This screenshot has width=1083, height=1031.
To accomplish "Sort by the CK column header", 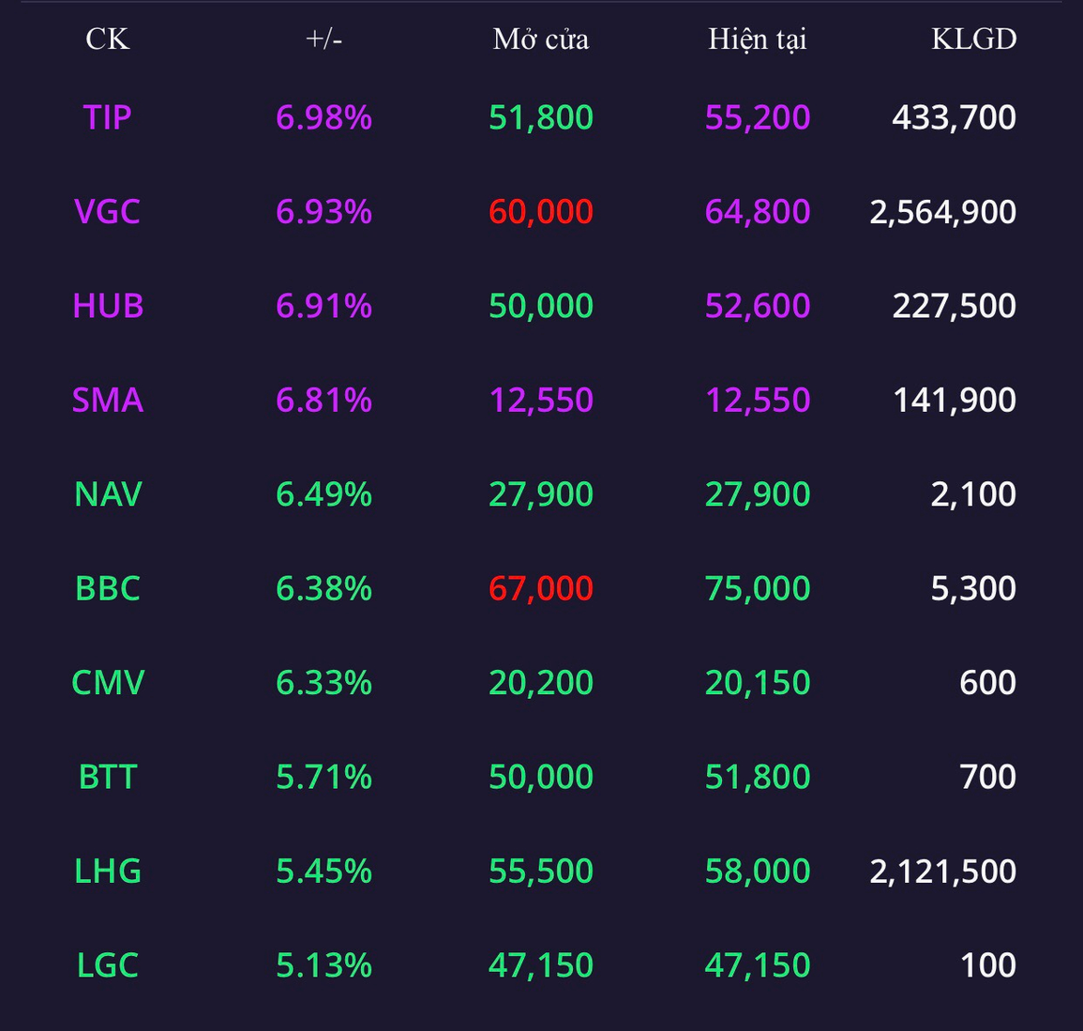I will [x=108, y=38].
